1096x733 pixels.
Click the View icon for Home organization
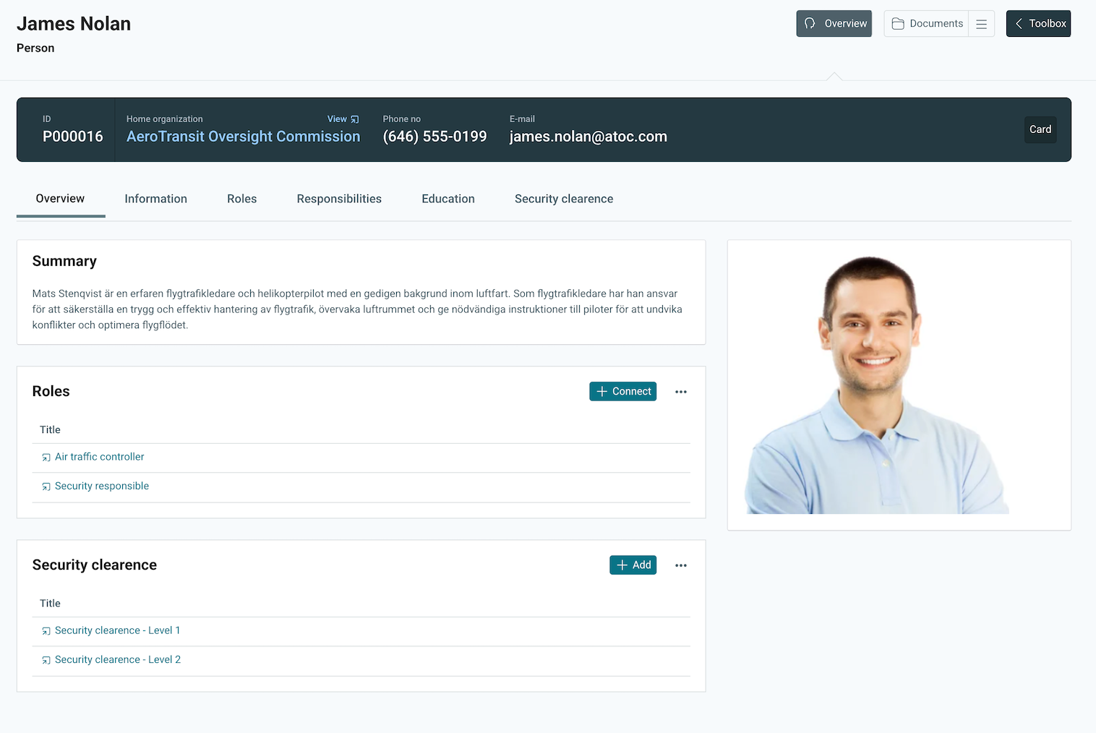pos(354,119)
